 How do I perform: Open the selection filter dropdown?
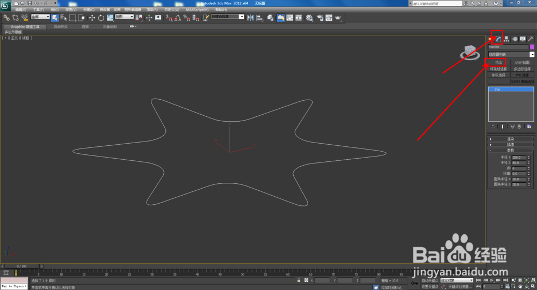pyautogui.click(x=40, y=17)
